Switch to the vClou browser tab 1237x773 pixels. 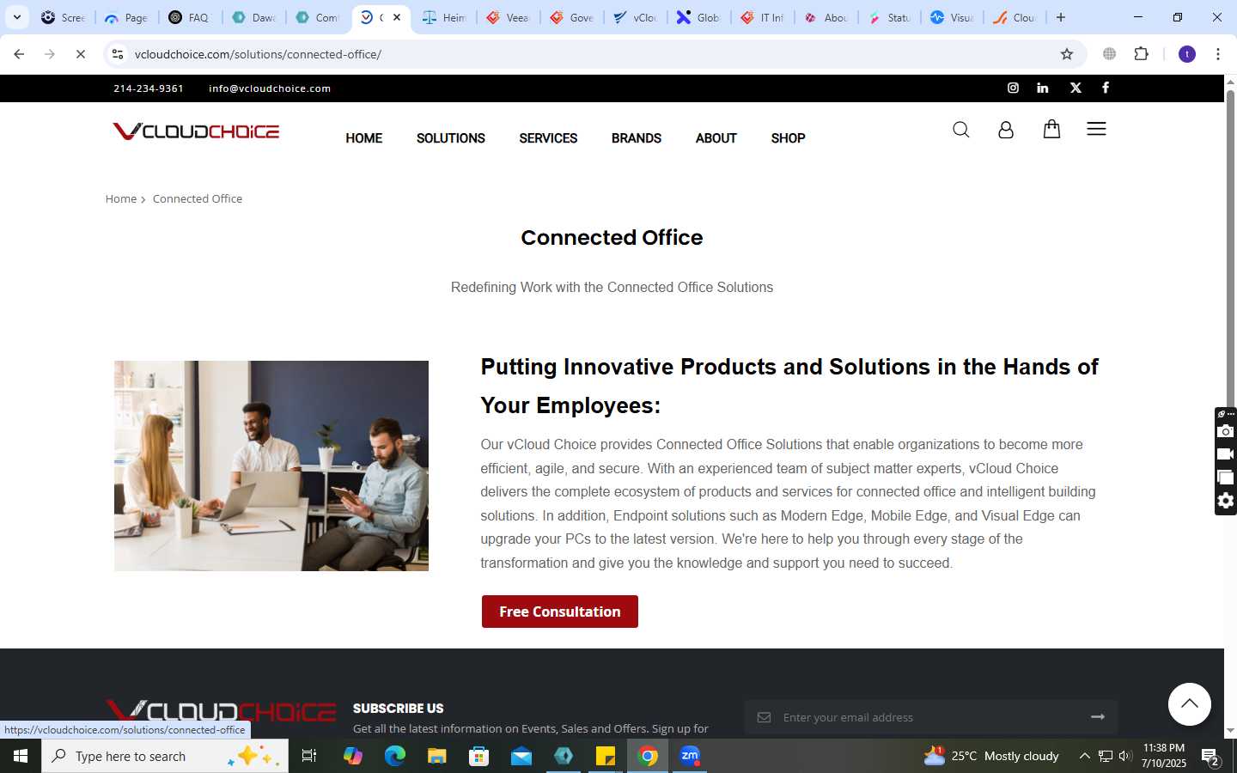(x=636, y=17)
